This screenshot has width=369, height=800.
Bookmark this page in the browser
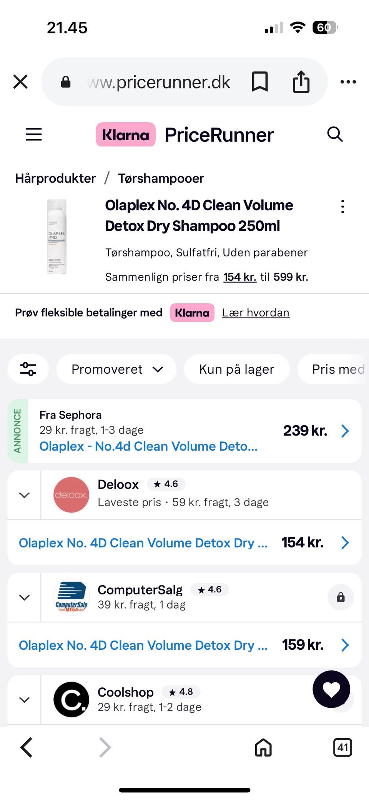pyautogui.click(x=260, y=81)
